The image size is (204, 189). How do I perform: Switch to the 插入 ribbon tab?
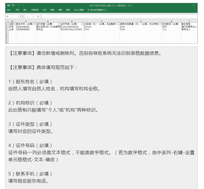coord(25,10)
